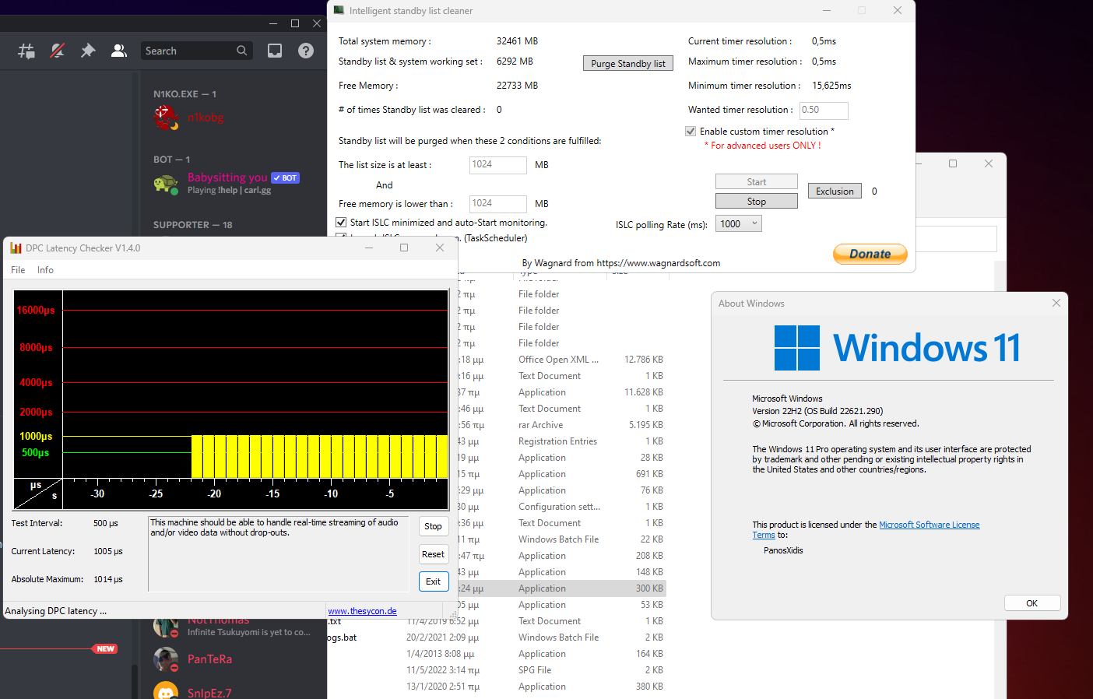Viewport: 1093px width, 699px height.
Task: Toggle Enable custom timer resolution checkbox
Action: click(691, 132)
